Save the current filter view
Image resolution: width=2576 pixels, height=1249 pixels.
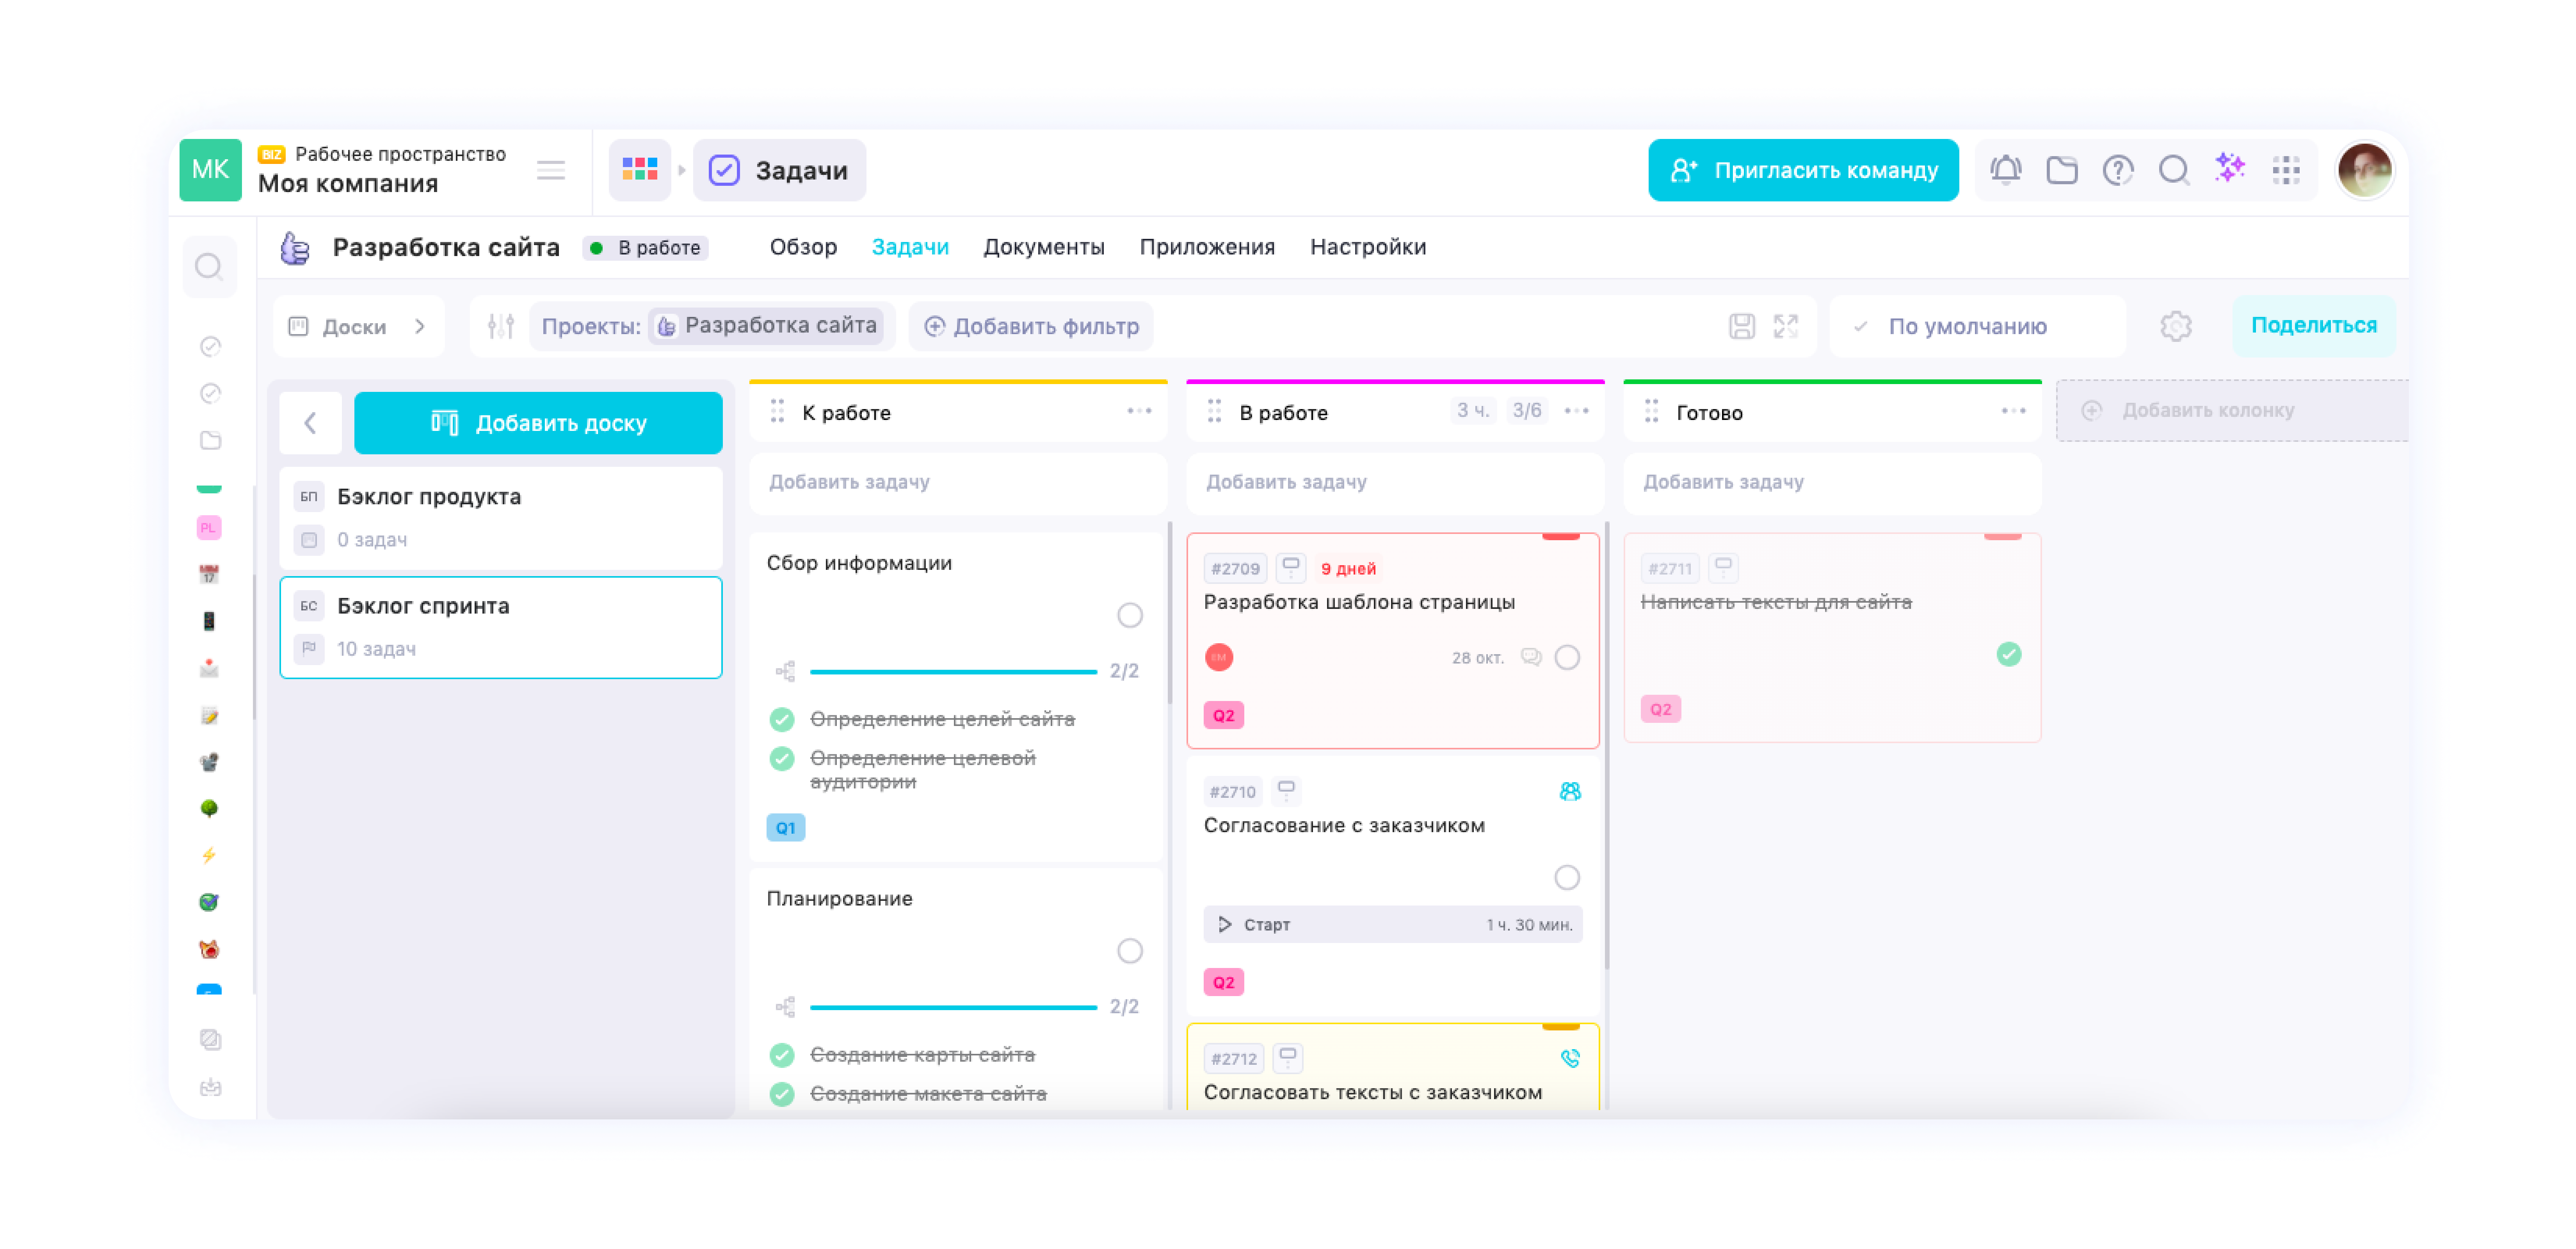pos(1741,326)
